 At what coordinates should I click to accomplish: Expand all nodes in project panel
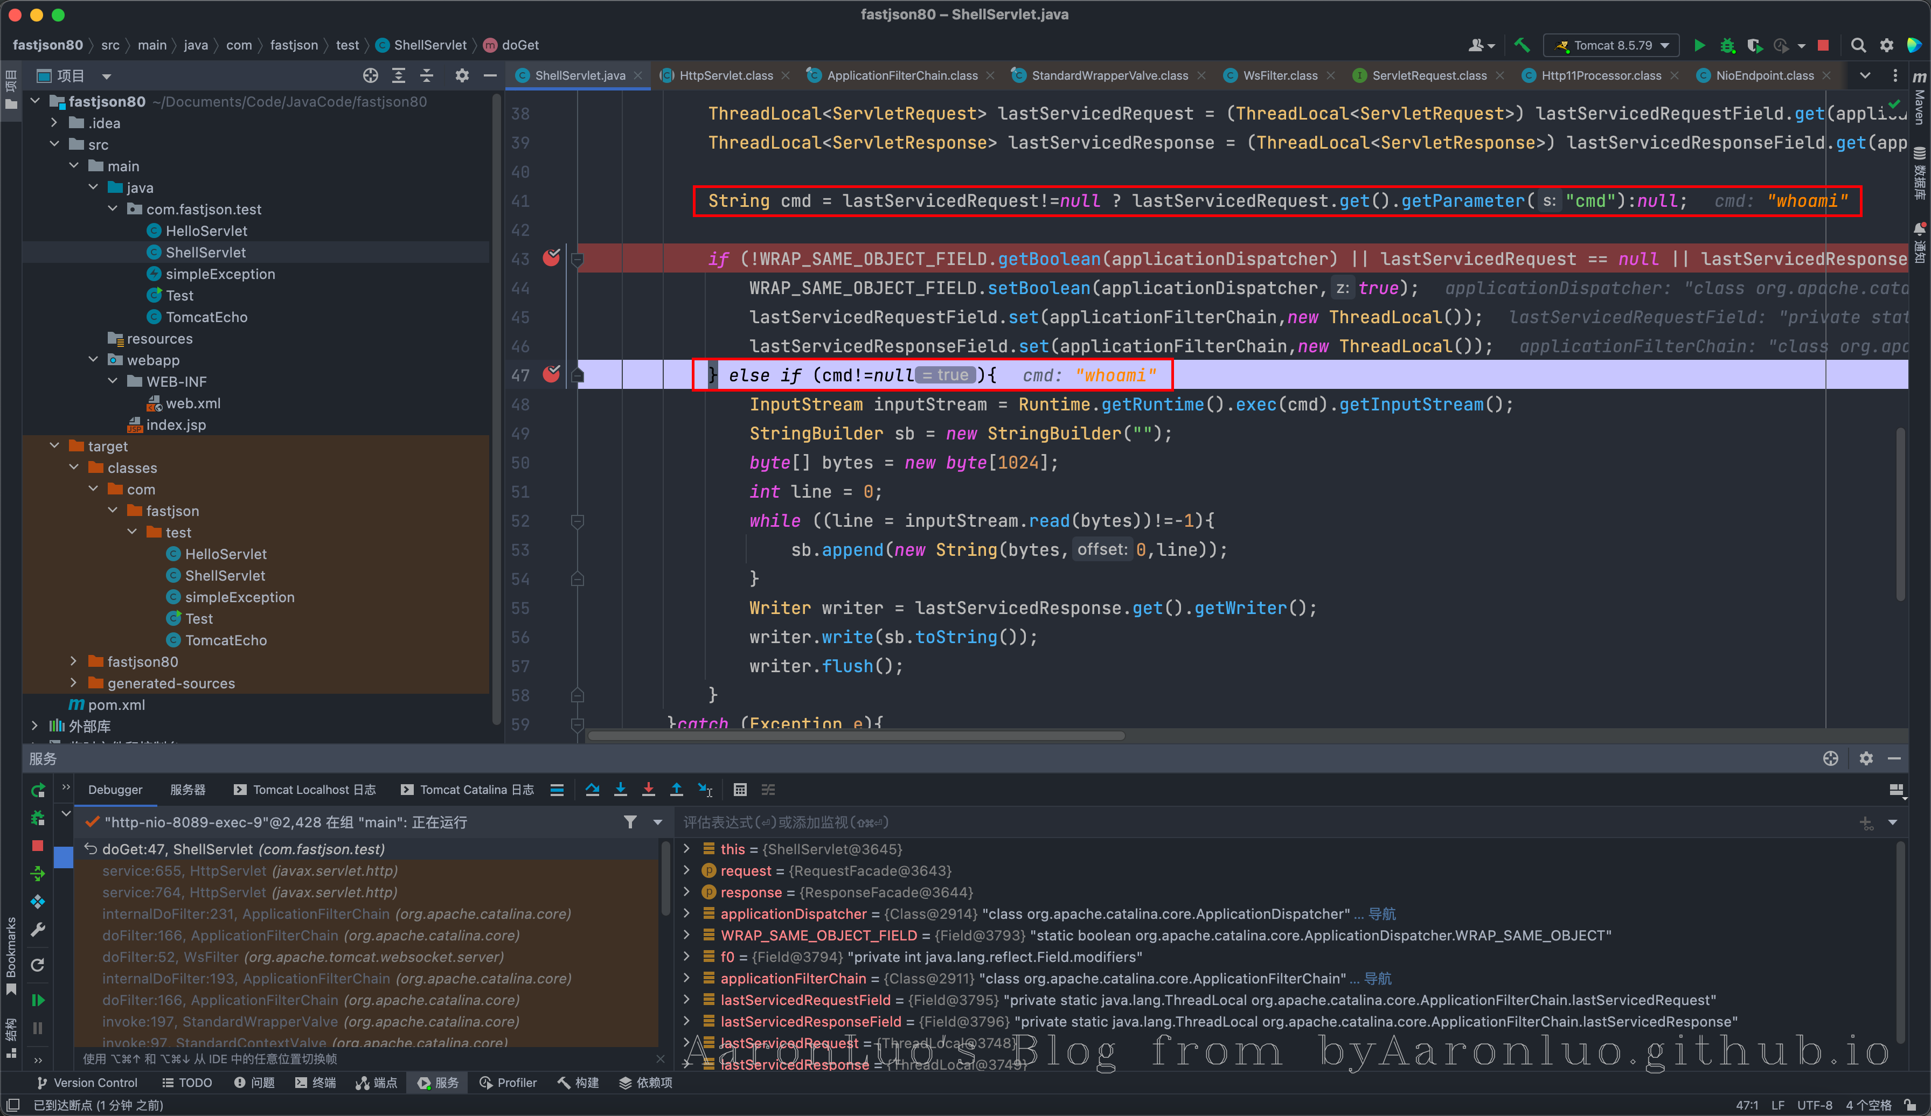coord(399,75)
